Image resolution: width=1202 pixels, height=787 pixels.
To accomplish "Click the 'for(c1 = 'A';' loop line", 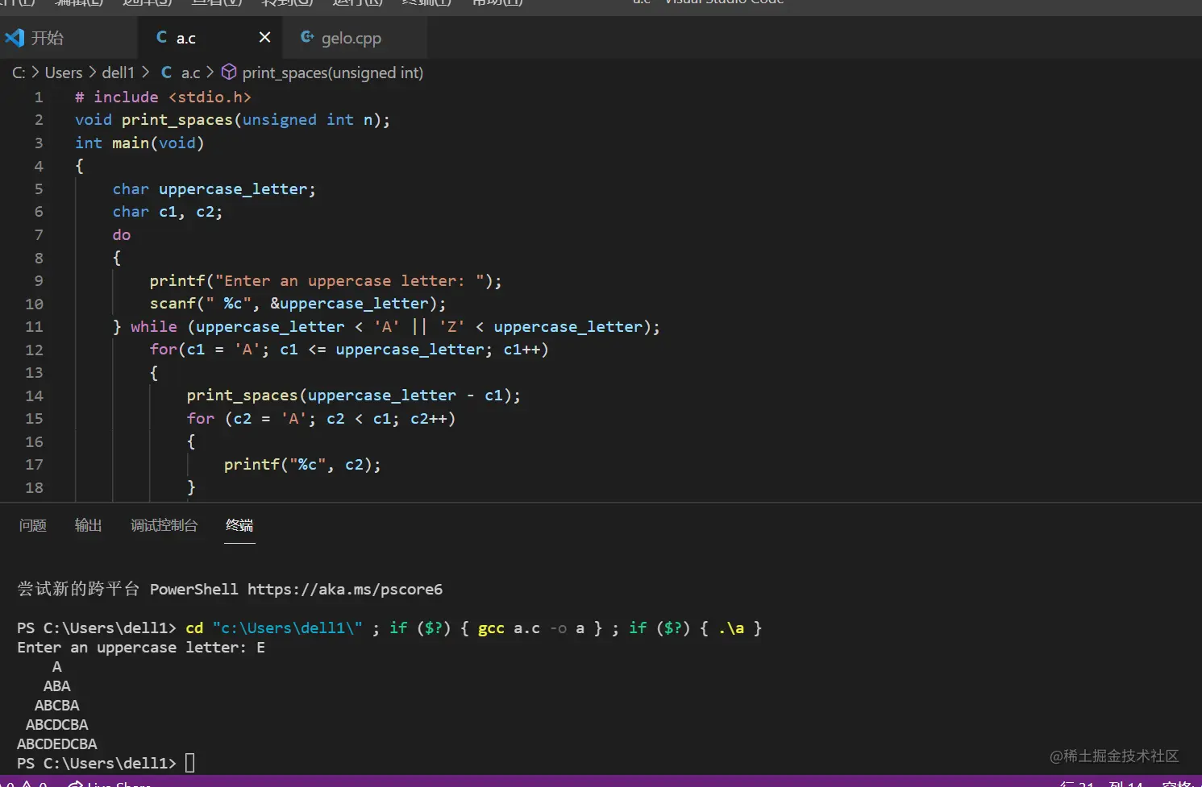I will tap(348, 349).
